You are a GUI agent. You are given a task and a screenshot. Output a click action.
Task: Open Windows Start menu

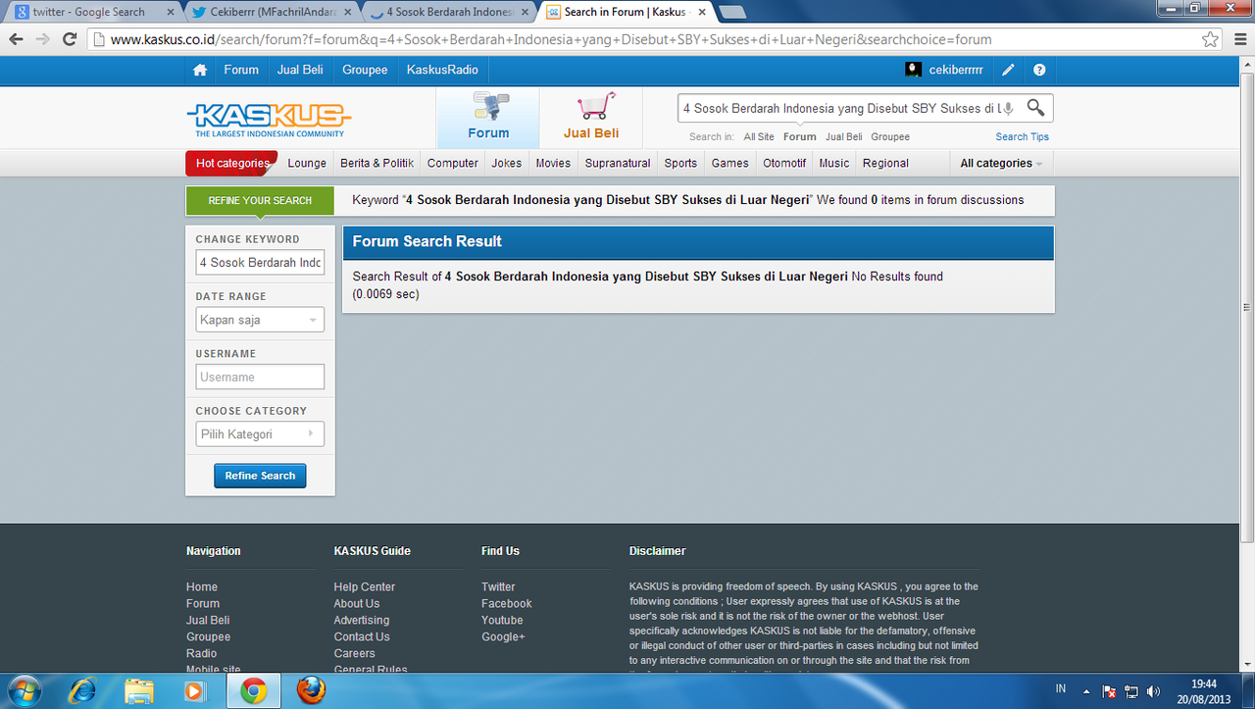pos(25,690)
